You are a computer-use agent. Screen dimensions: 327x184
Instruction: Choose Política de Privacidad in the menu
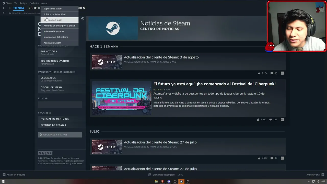point(60,14)
